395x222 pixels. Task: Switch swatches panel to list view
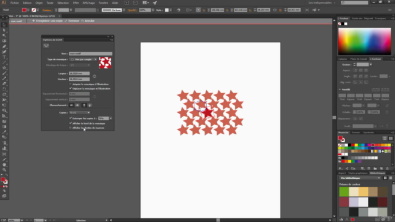(385, 138)
